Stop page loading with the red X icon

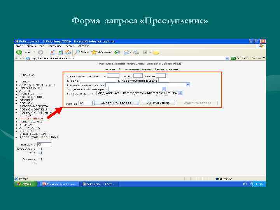tap(52, 52)
